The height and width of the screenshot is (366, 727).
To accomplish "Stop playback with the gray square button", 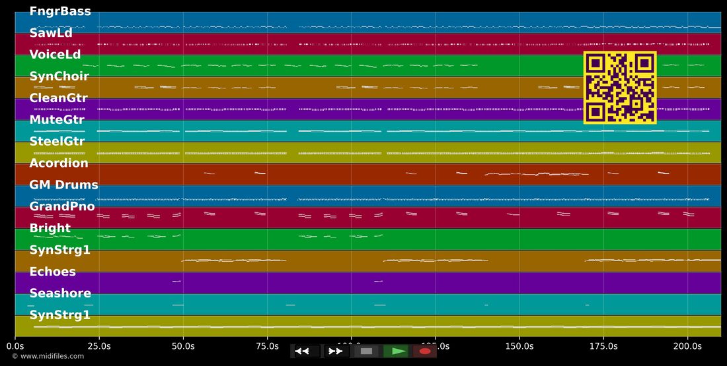I will point(366,351).
